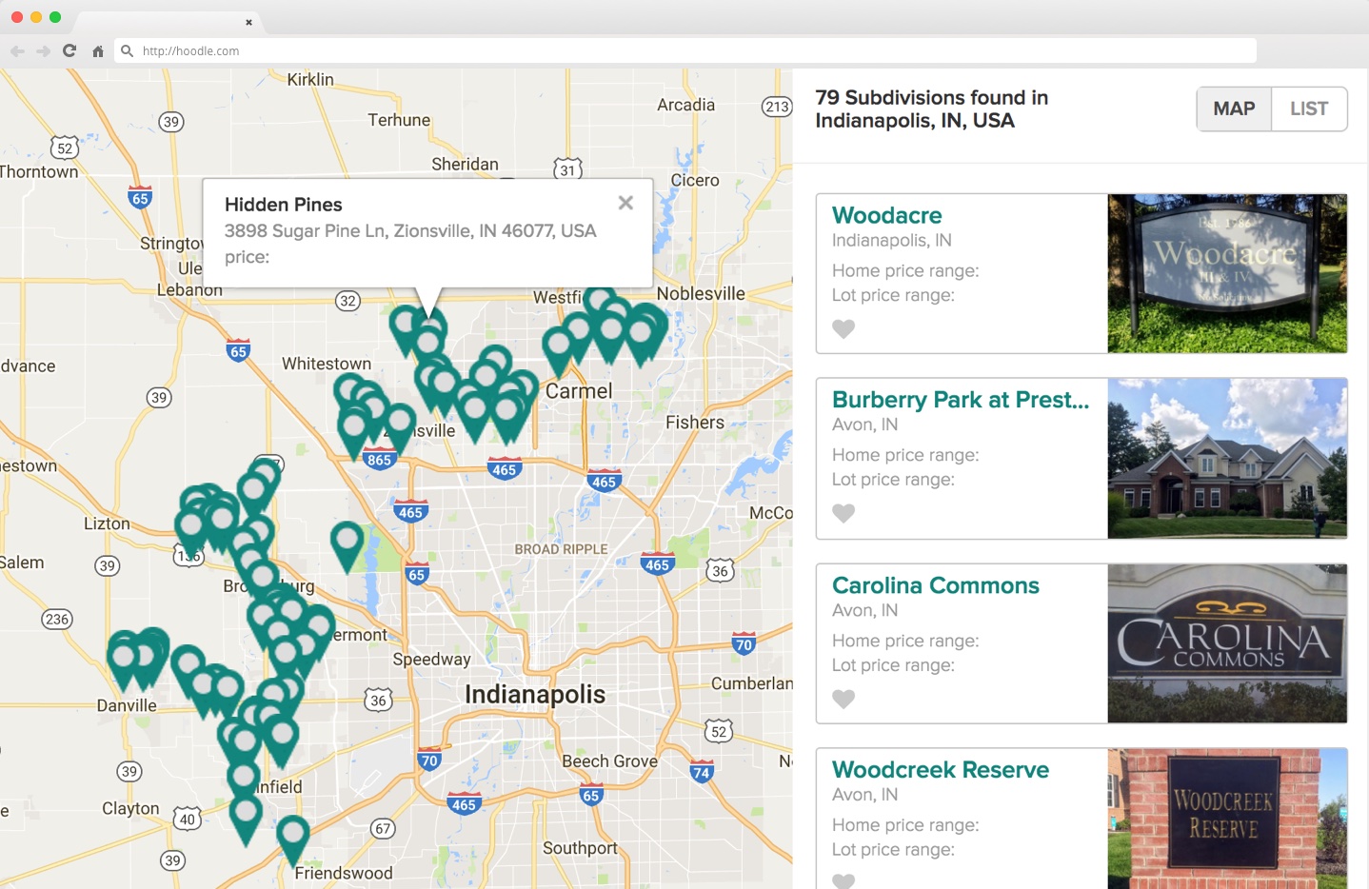Favorite Carolina Commons with the heart icon

tap(843, 700)
